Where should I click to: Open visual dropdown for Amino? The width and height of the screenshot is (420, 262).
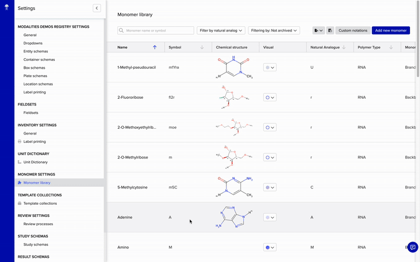point(269,247)
